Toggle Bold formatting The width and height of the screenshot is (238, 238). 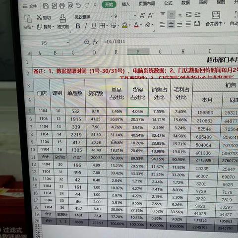click(78, 26)
